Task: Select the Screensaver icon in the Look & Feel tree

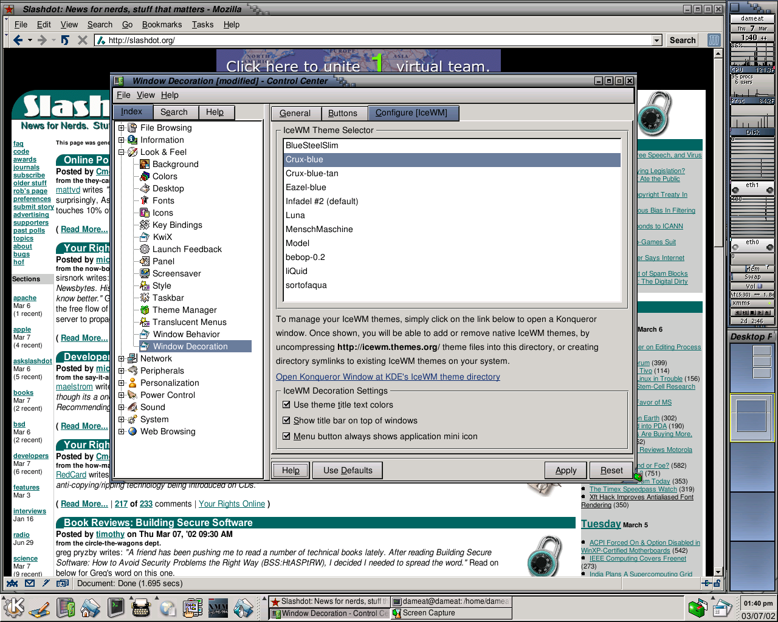Action: point(145,273)
